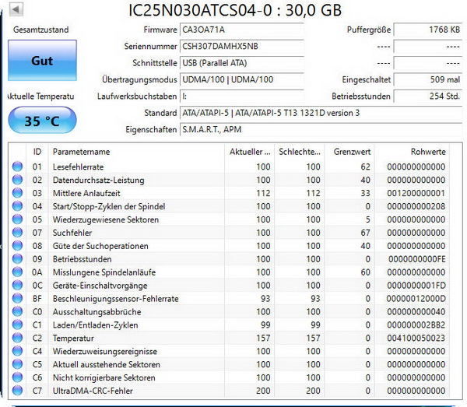Click the status orb for UltraDMA-CRC-Fehler
This screenshot has height=407, width=467.
[x=17, y=391]
